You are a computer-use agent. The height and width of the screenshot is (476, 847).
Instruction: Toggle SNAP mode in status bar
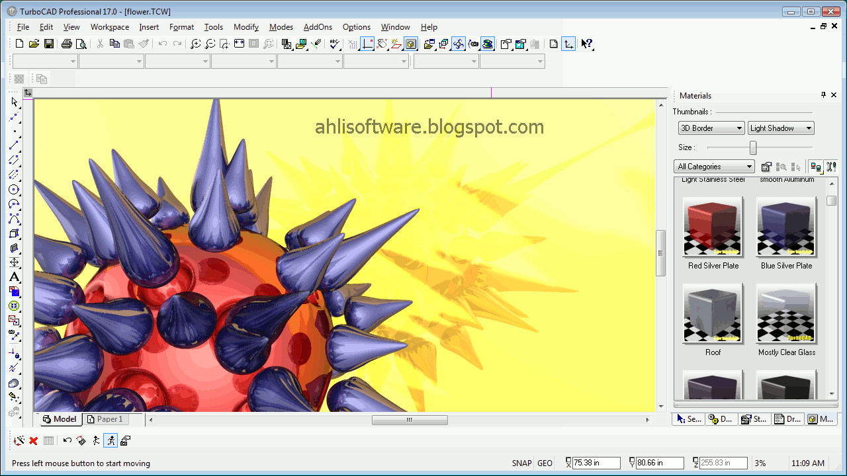click(x=521, y=463)
